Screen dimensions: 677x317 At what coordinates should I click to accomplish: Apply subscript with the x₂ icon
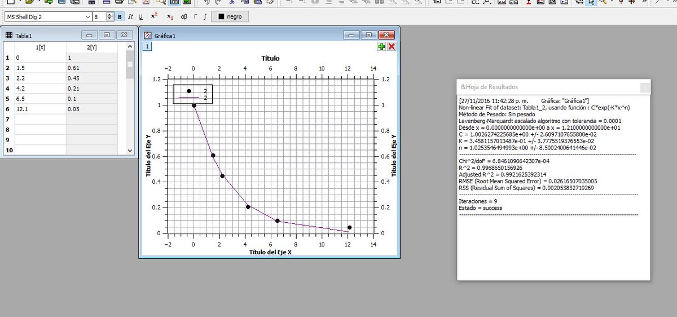pyautogui.click(x=170, y=17)
